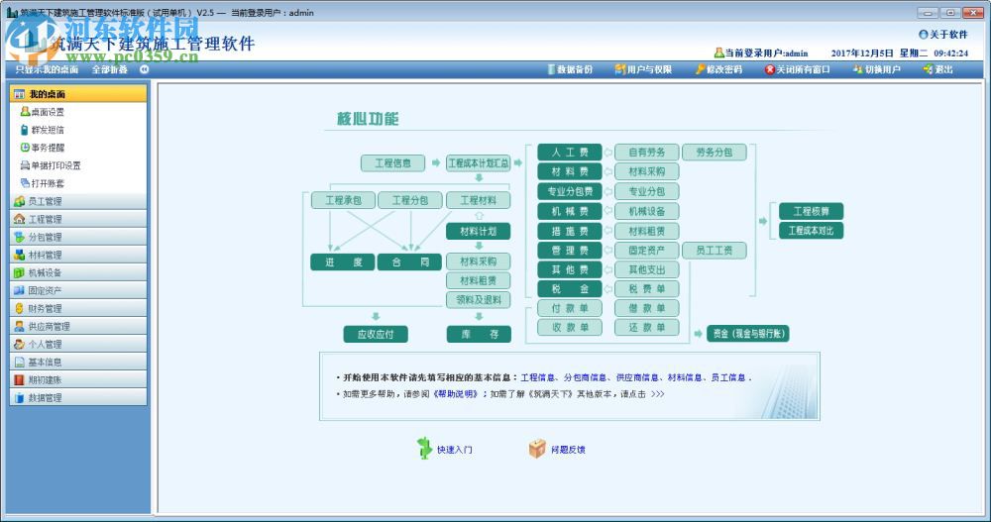Open 群发短信 in sidebar
This screenshot has width=991, height=522.
tap(43, 130)
